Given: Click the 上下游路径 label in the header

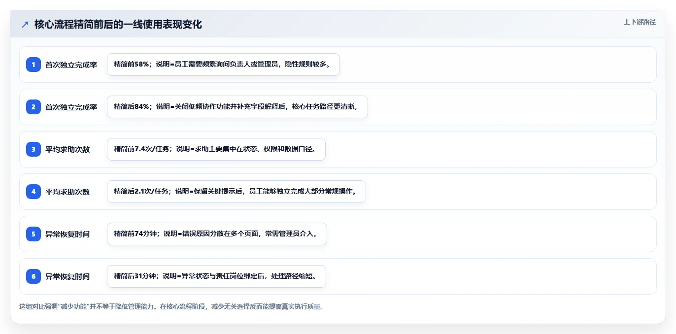Looking at the screenshot, I should (640, 22).
